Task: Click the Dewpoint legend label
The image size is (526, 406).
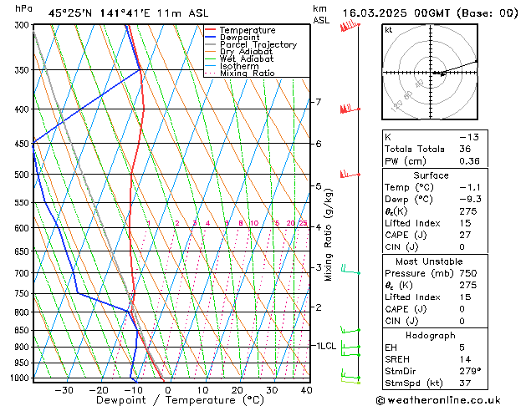Action: coord(239,38)
